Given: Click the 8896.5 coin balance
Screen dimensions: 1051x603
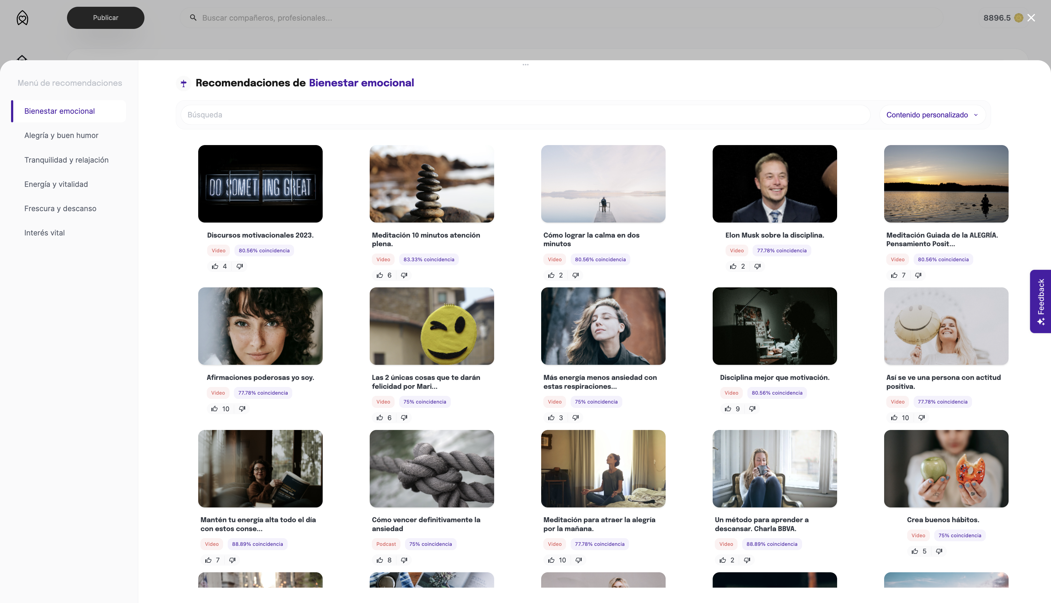Looking at the screenshot, I should [x=997, y=18].
